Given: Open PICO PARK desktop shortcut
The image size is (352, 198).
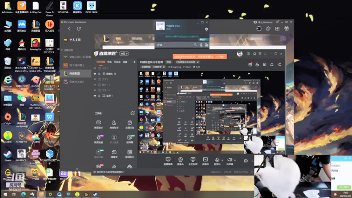Looking at the screenshot, I should pos(92,7).
